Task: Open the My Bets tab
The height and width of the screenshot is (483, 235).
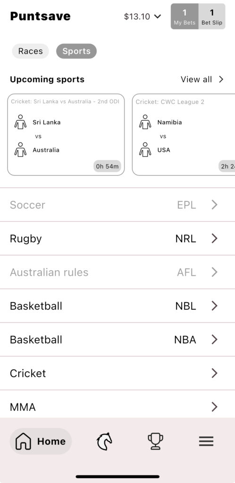Action: click(185, 17)
